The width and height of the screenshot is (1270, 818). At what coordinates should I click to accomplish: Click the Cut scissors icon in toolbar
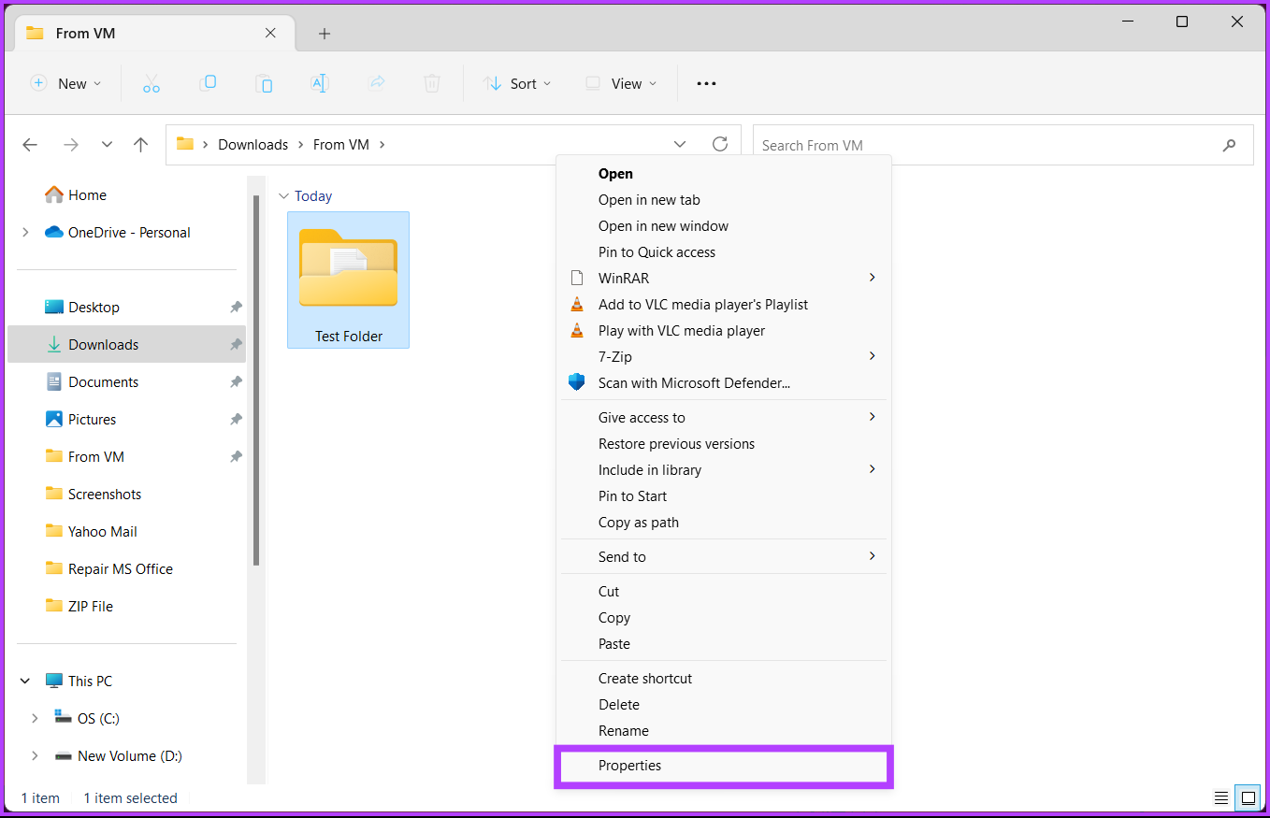click(152, 84)
